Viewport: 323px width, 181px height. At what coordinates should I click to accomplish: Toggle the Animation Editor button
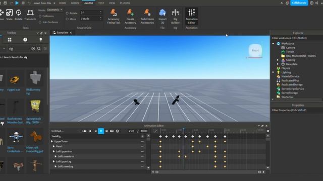point(192,17)
